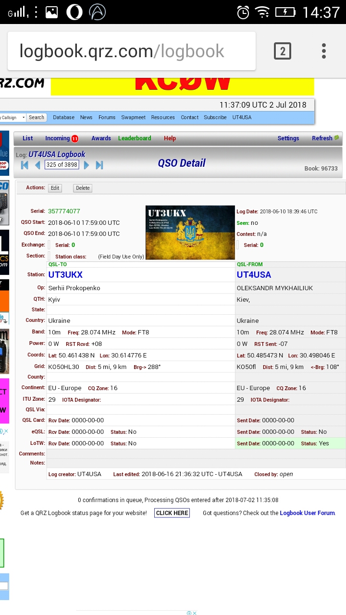Open logbook Settings
This screenshot has width=346, height=615.
pos(288,138)
